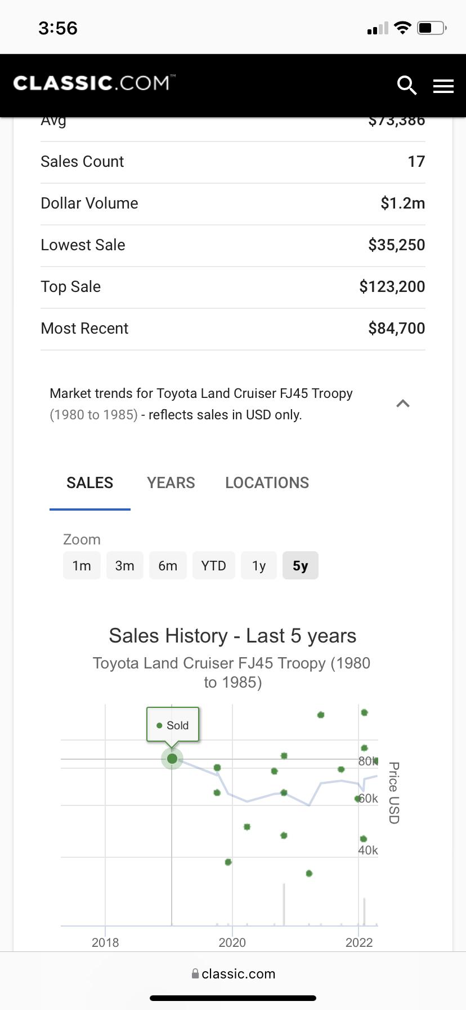Set chart zoom to YTD

pos(214,565)
